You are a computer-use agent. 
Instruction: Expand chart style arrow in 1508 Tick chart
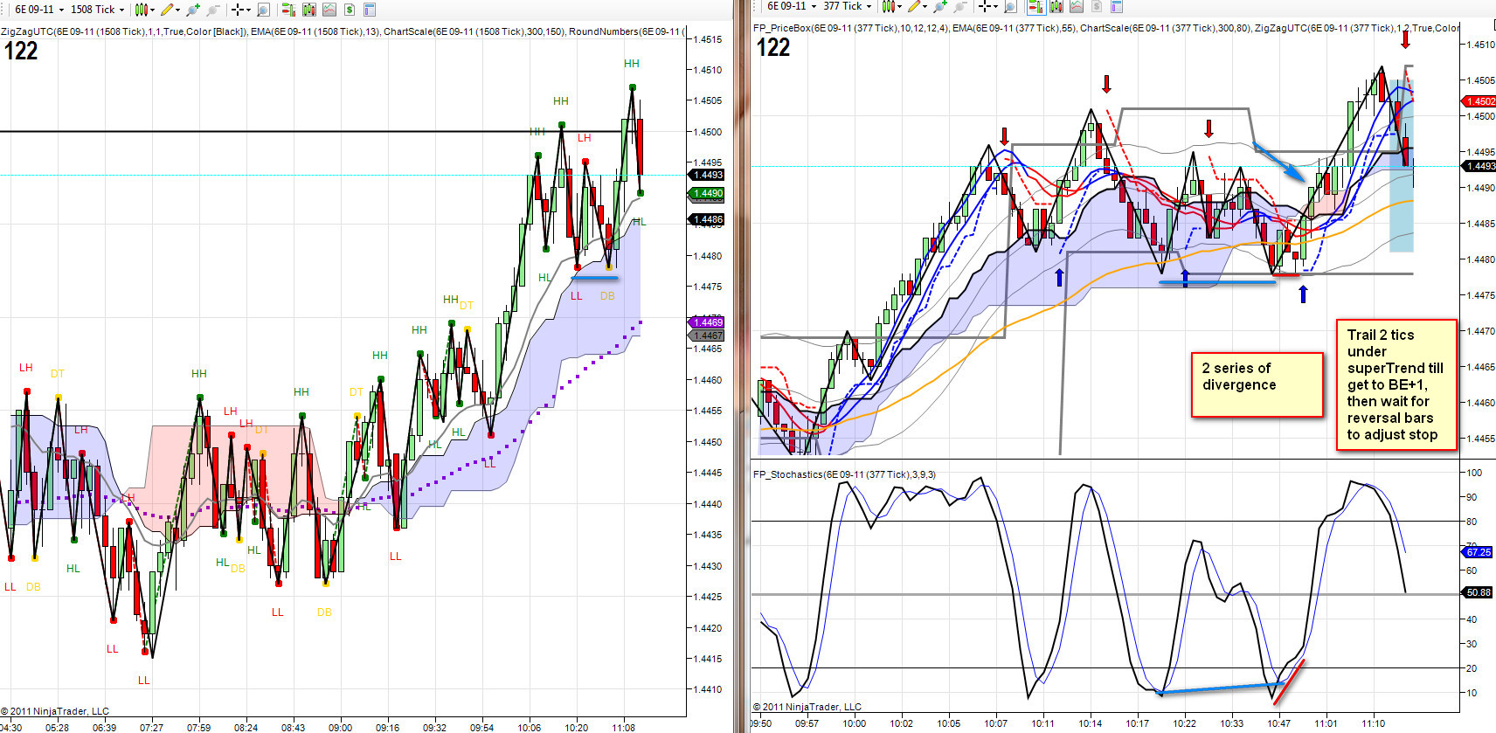pyautogui.click(x=152, y=10)
